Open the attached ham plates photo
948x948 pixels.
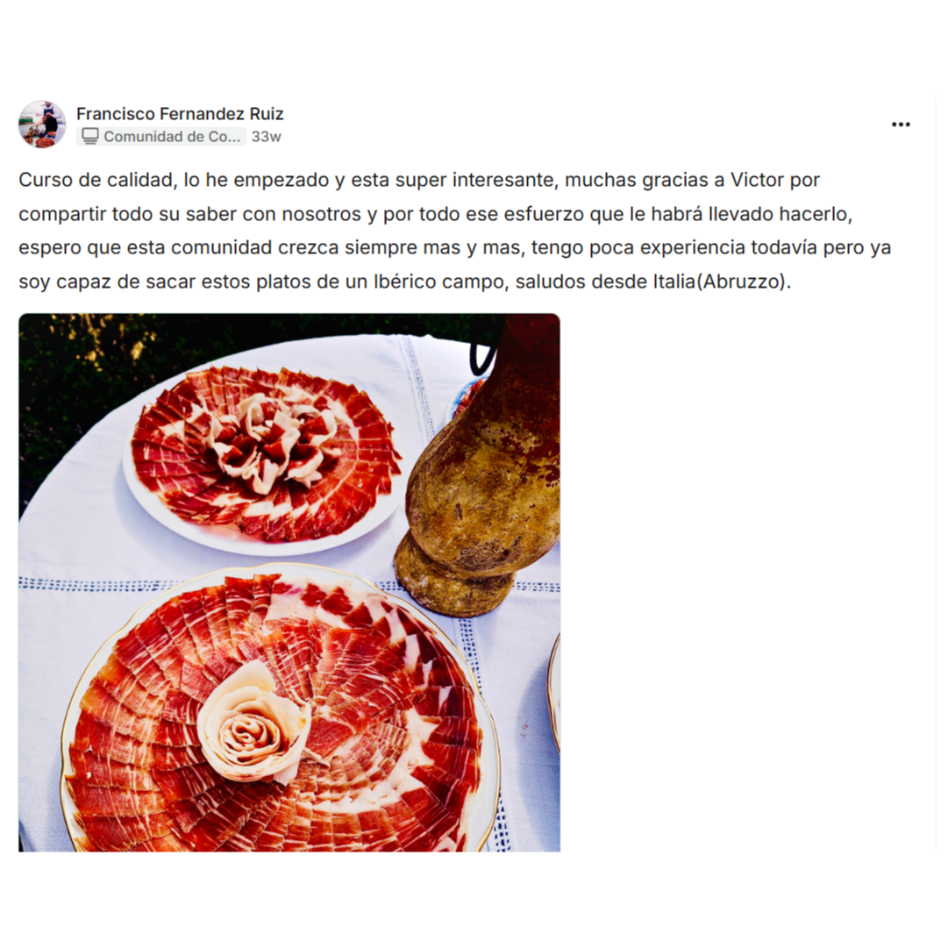(289, 582)
